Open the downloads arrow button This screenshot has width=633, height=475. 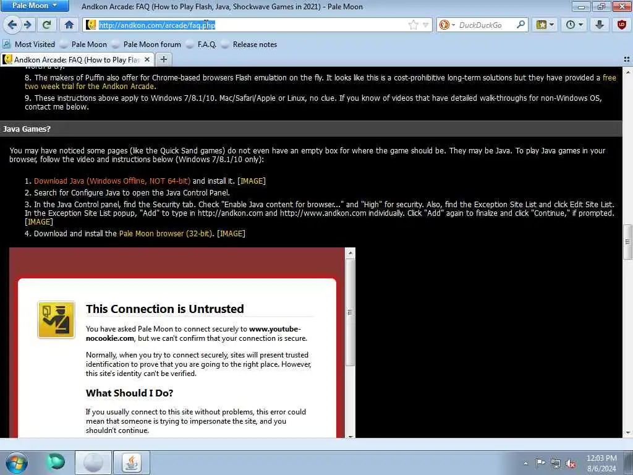(x=600, y=25)
